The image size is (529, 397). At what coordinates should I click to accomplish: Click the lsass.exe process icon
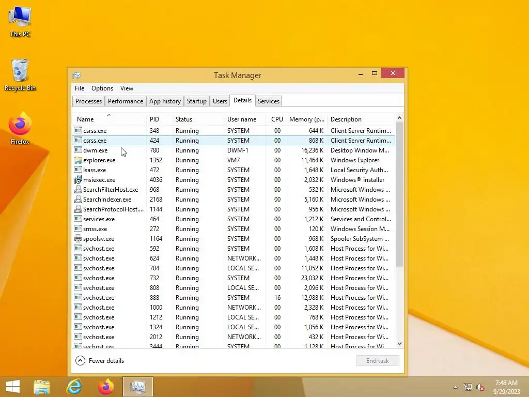pos(78,170)
